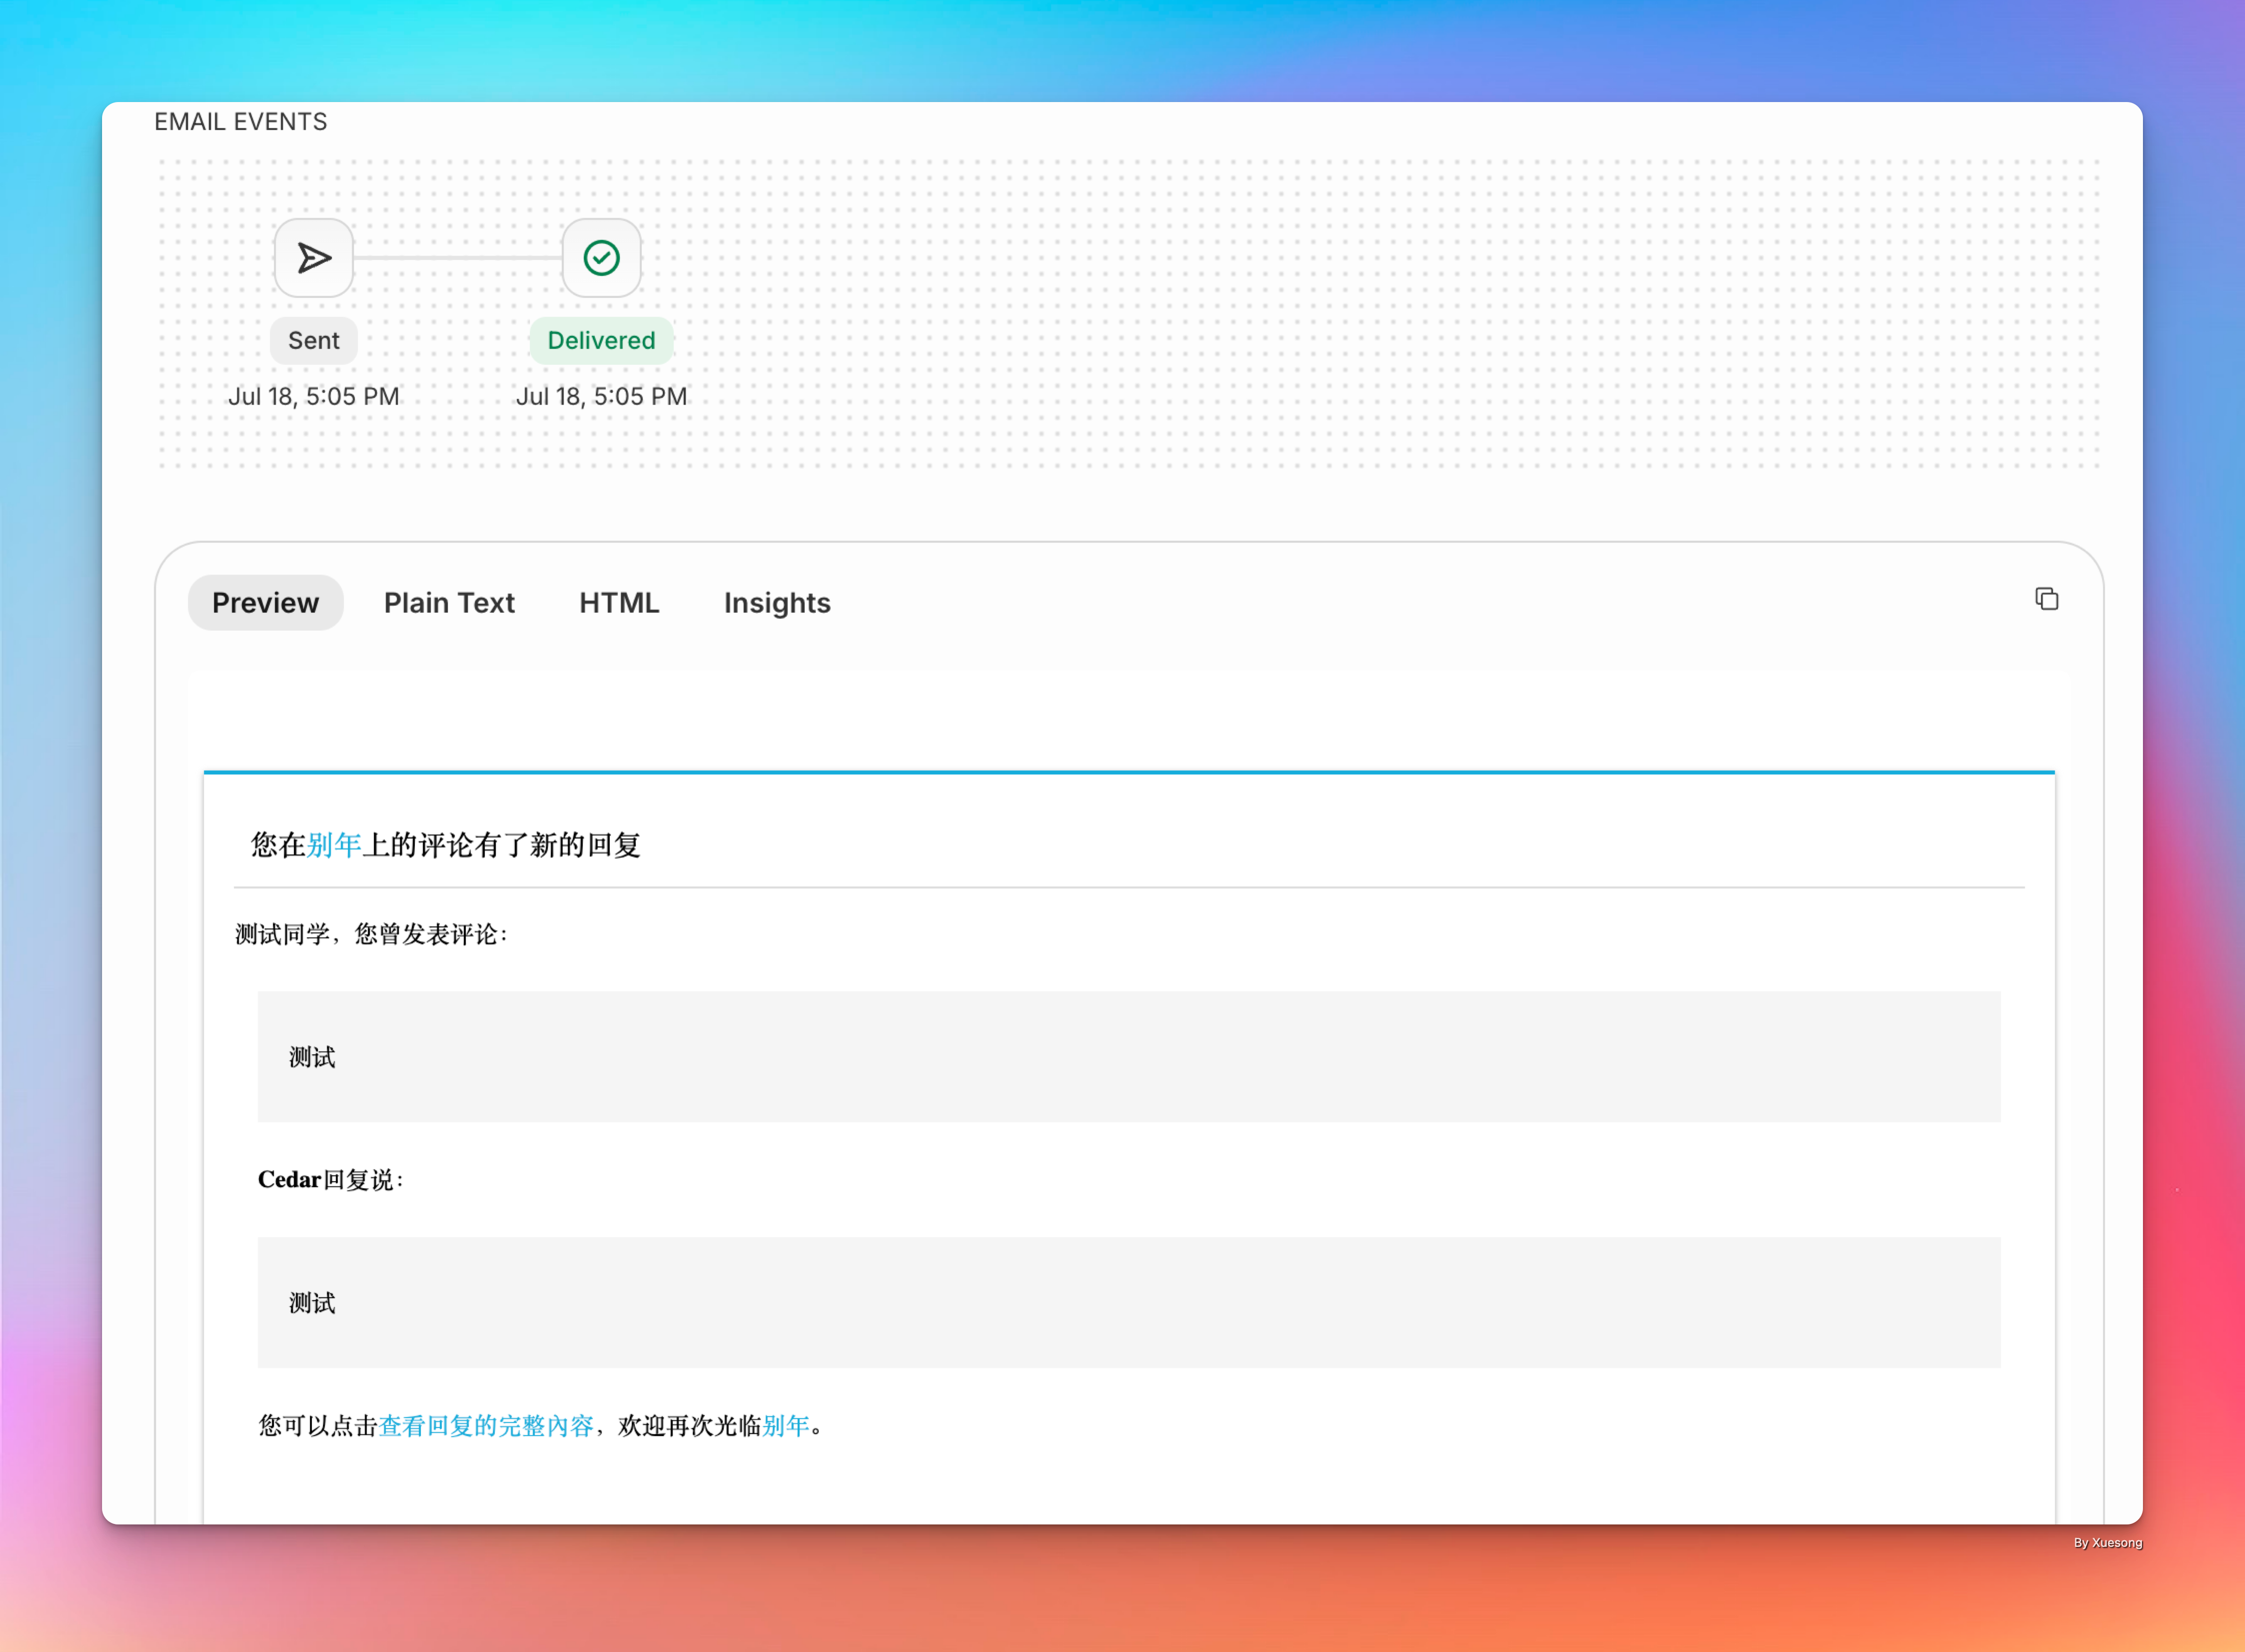Open the 别年 link in the email heading
Image resolution: width=2245 pixels, height=1652 pixels.
tap(334, 845)
